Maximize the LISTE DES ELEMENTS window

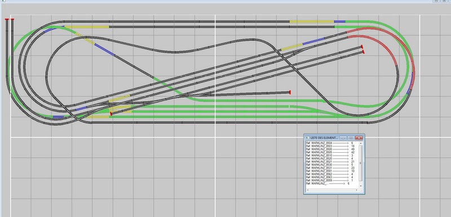tap(351, 138)
